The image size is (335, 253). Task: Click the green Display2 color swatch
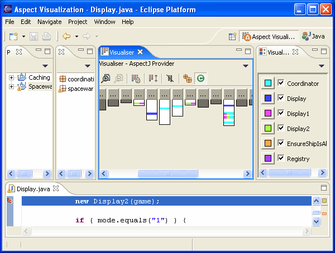pos(268,128)
